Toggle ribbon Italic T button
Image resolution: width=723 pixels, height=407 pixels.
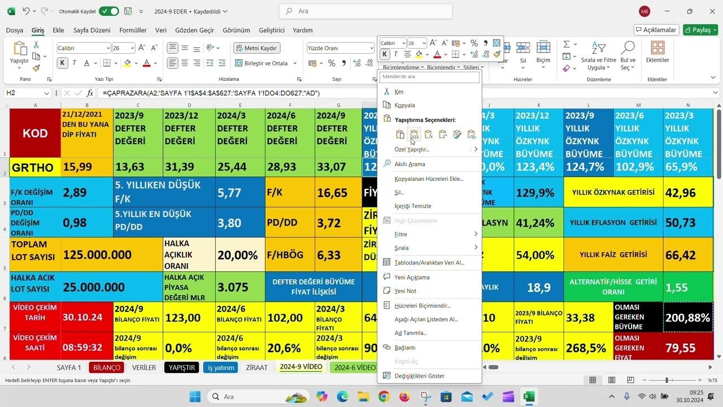75,63
